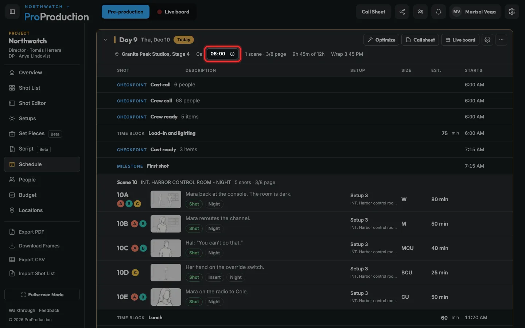This screenshot has height=328, width=525.
Task: Open the share icon in header
Action: pyautogui.click(x=402, y=12)
